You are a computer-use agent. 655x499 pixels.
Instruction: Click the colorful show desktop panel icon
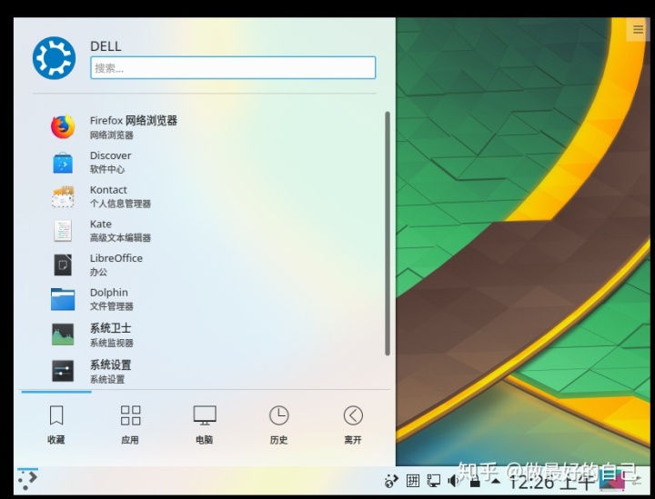[612, 481]
